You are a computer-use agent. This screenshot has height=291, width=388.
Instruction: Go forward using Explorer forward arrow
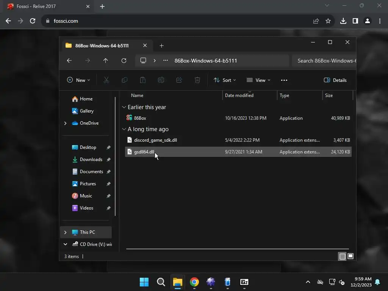click(88, 61)
